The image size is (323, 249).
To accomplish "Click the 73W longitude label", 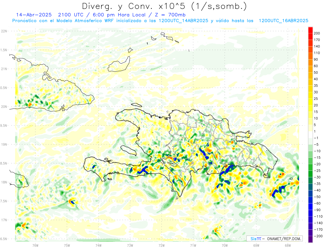I will [130, 246].
